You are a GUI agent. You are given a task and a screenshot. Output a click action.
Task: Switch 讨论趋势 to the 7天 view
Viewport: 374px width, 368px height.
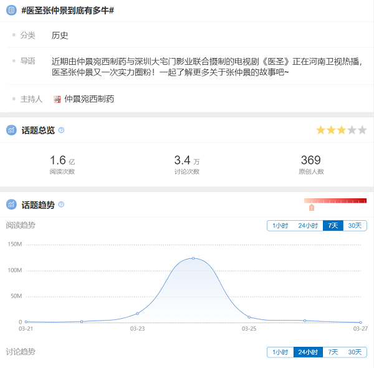click(333, 352)
